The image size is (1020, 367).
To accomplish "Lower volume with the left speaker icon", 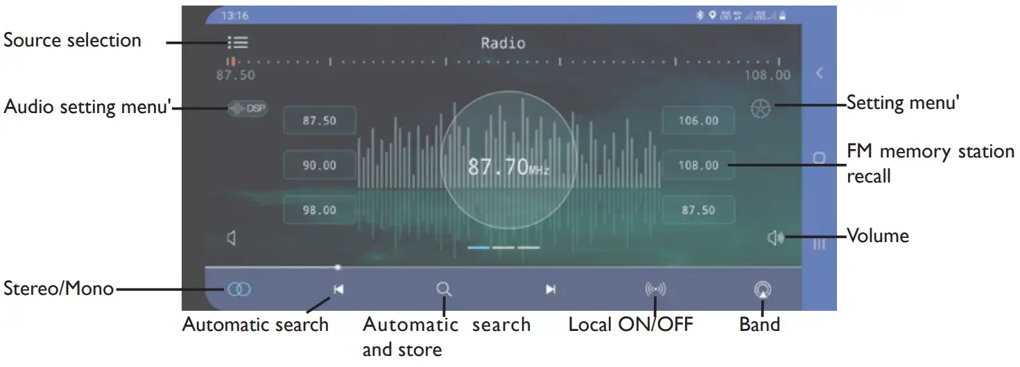I will 232,238.
